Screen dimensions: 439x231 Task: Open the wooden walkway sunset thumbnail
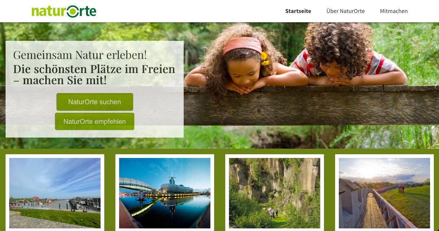point(384,193)
